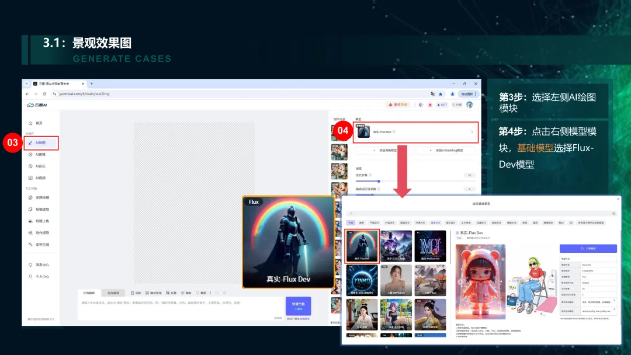Toggle dark mode with the moon icon

pos(421,105)
